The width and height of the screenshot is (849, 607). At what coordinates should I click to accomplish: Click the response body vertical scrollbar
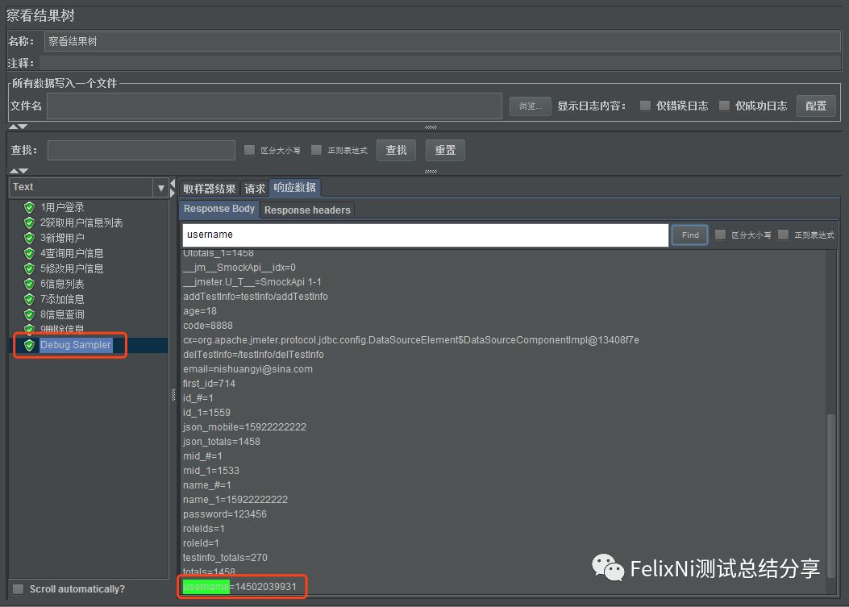coord(830,496)
